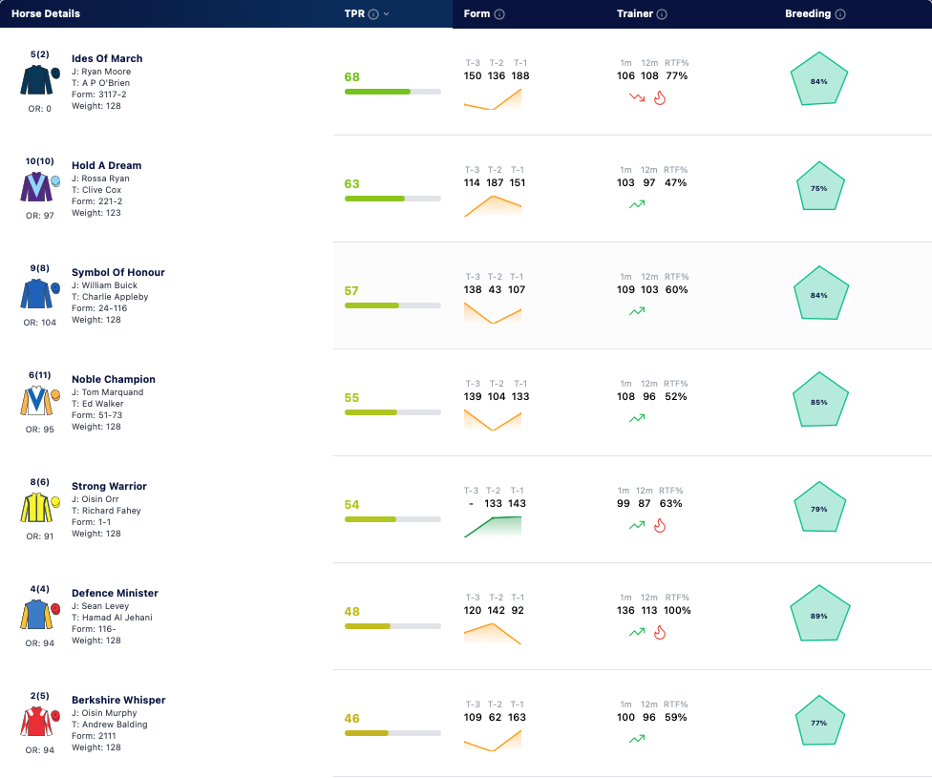Click Strong Warrior's green upward trend arrow
This screenshot has width=932, height=778.
tap(637, 525)
